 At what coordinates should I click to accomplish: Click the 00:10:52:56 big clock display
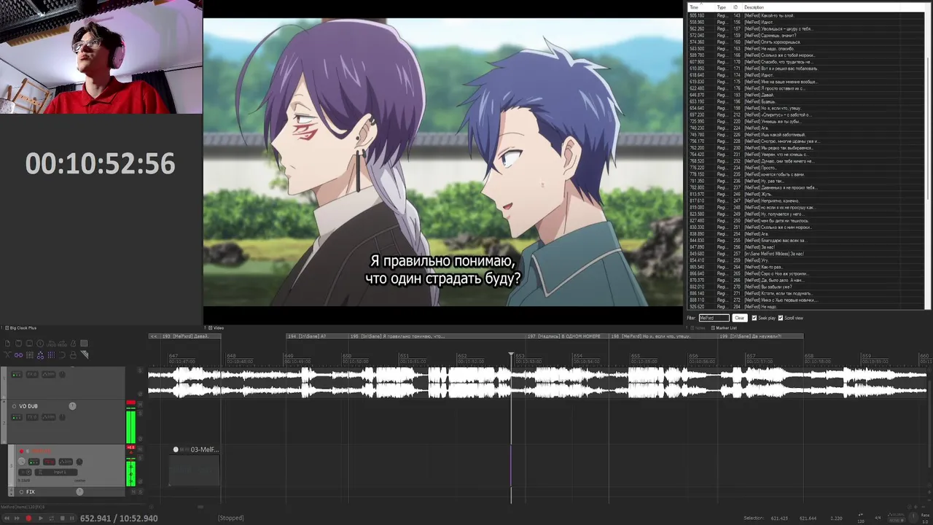coord(101,163)
